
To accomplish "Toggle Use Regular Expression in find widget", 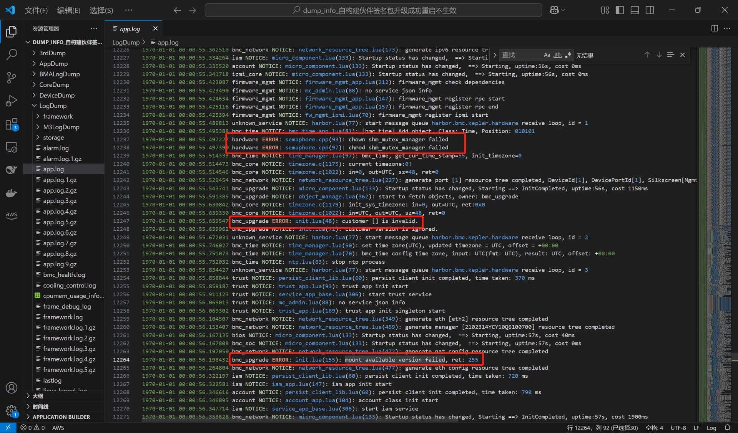I will (568, 55).
